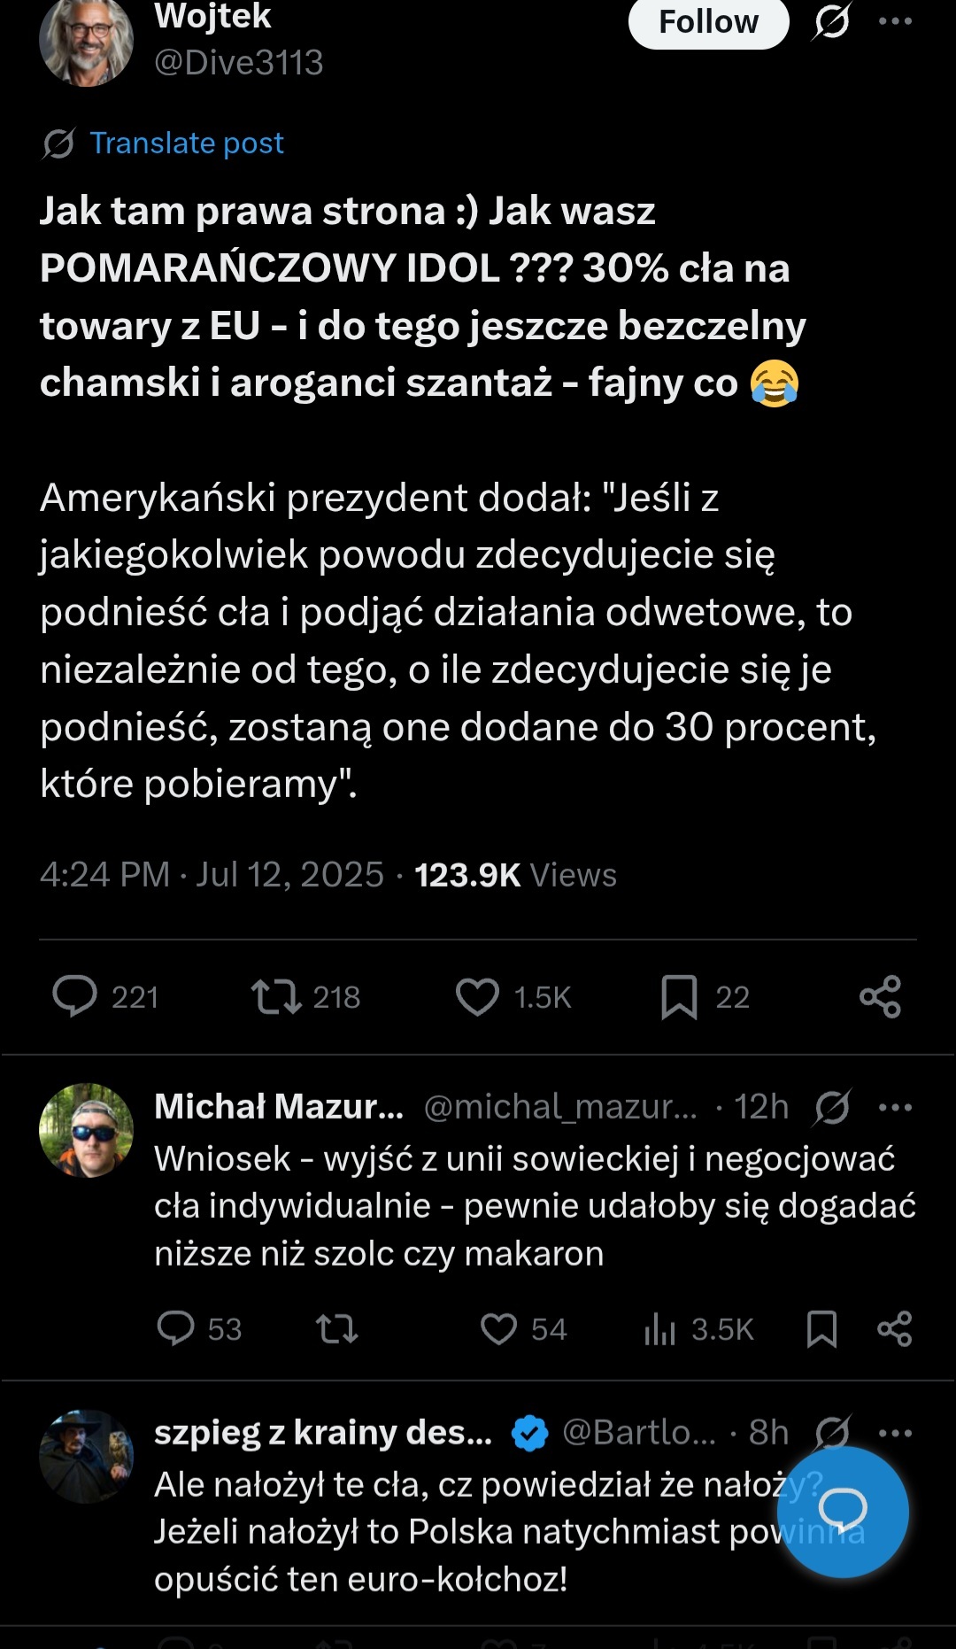Repost Michał Mazur's reply
956x1649 pixels.
click(337, 1328)
